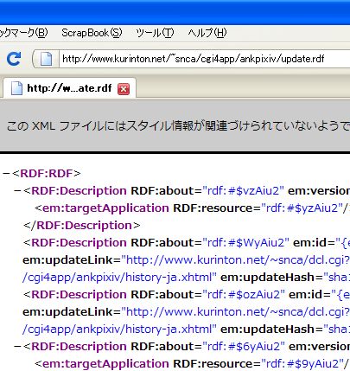Close the update.rdf tab with red X
This screenshot has width=350, height=371.
click(124, 89)
